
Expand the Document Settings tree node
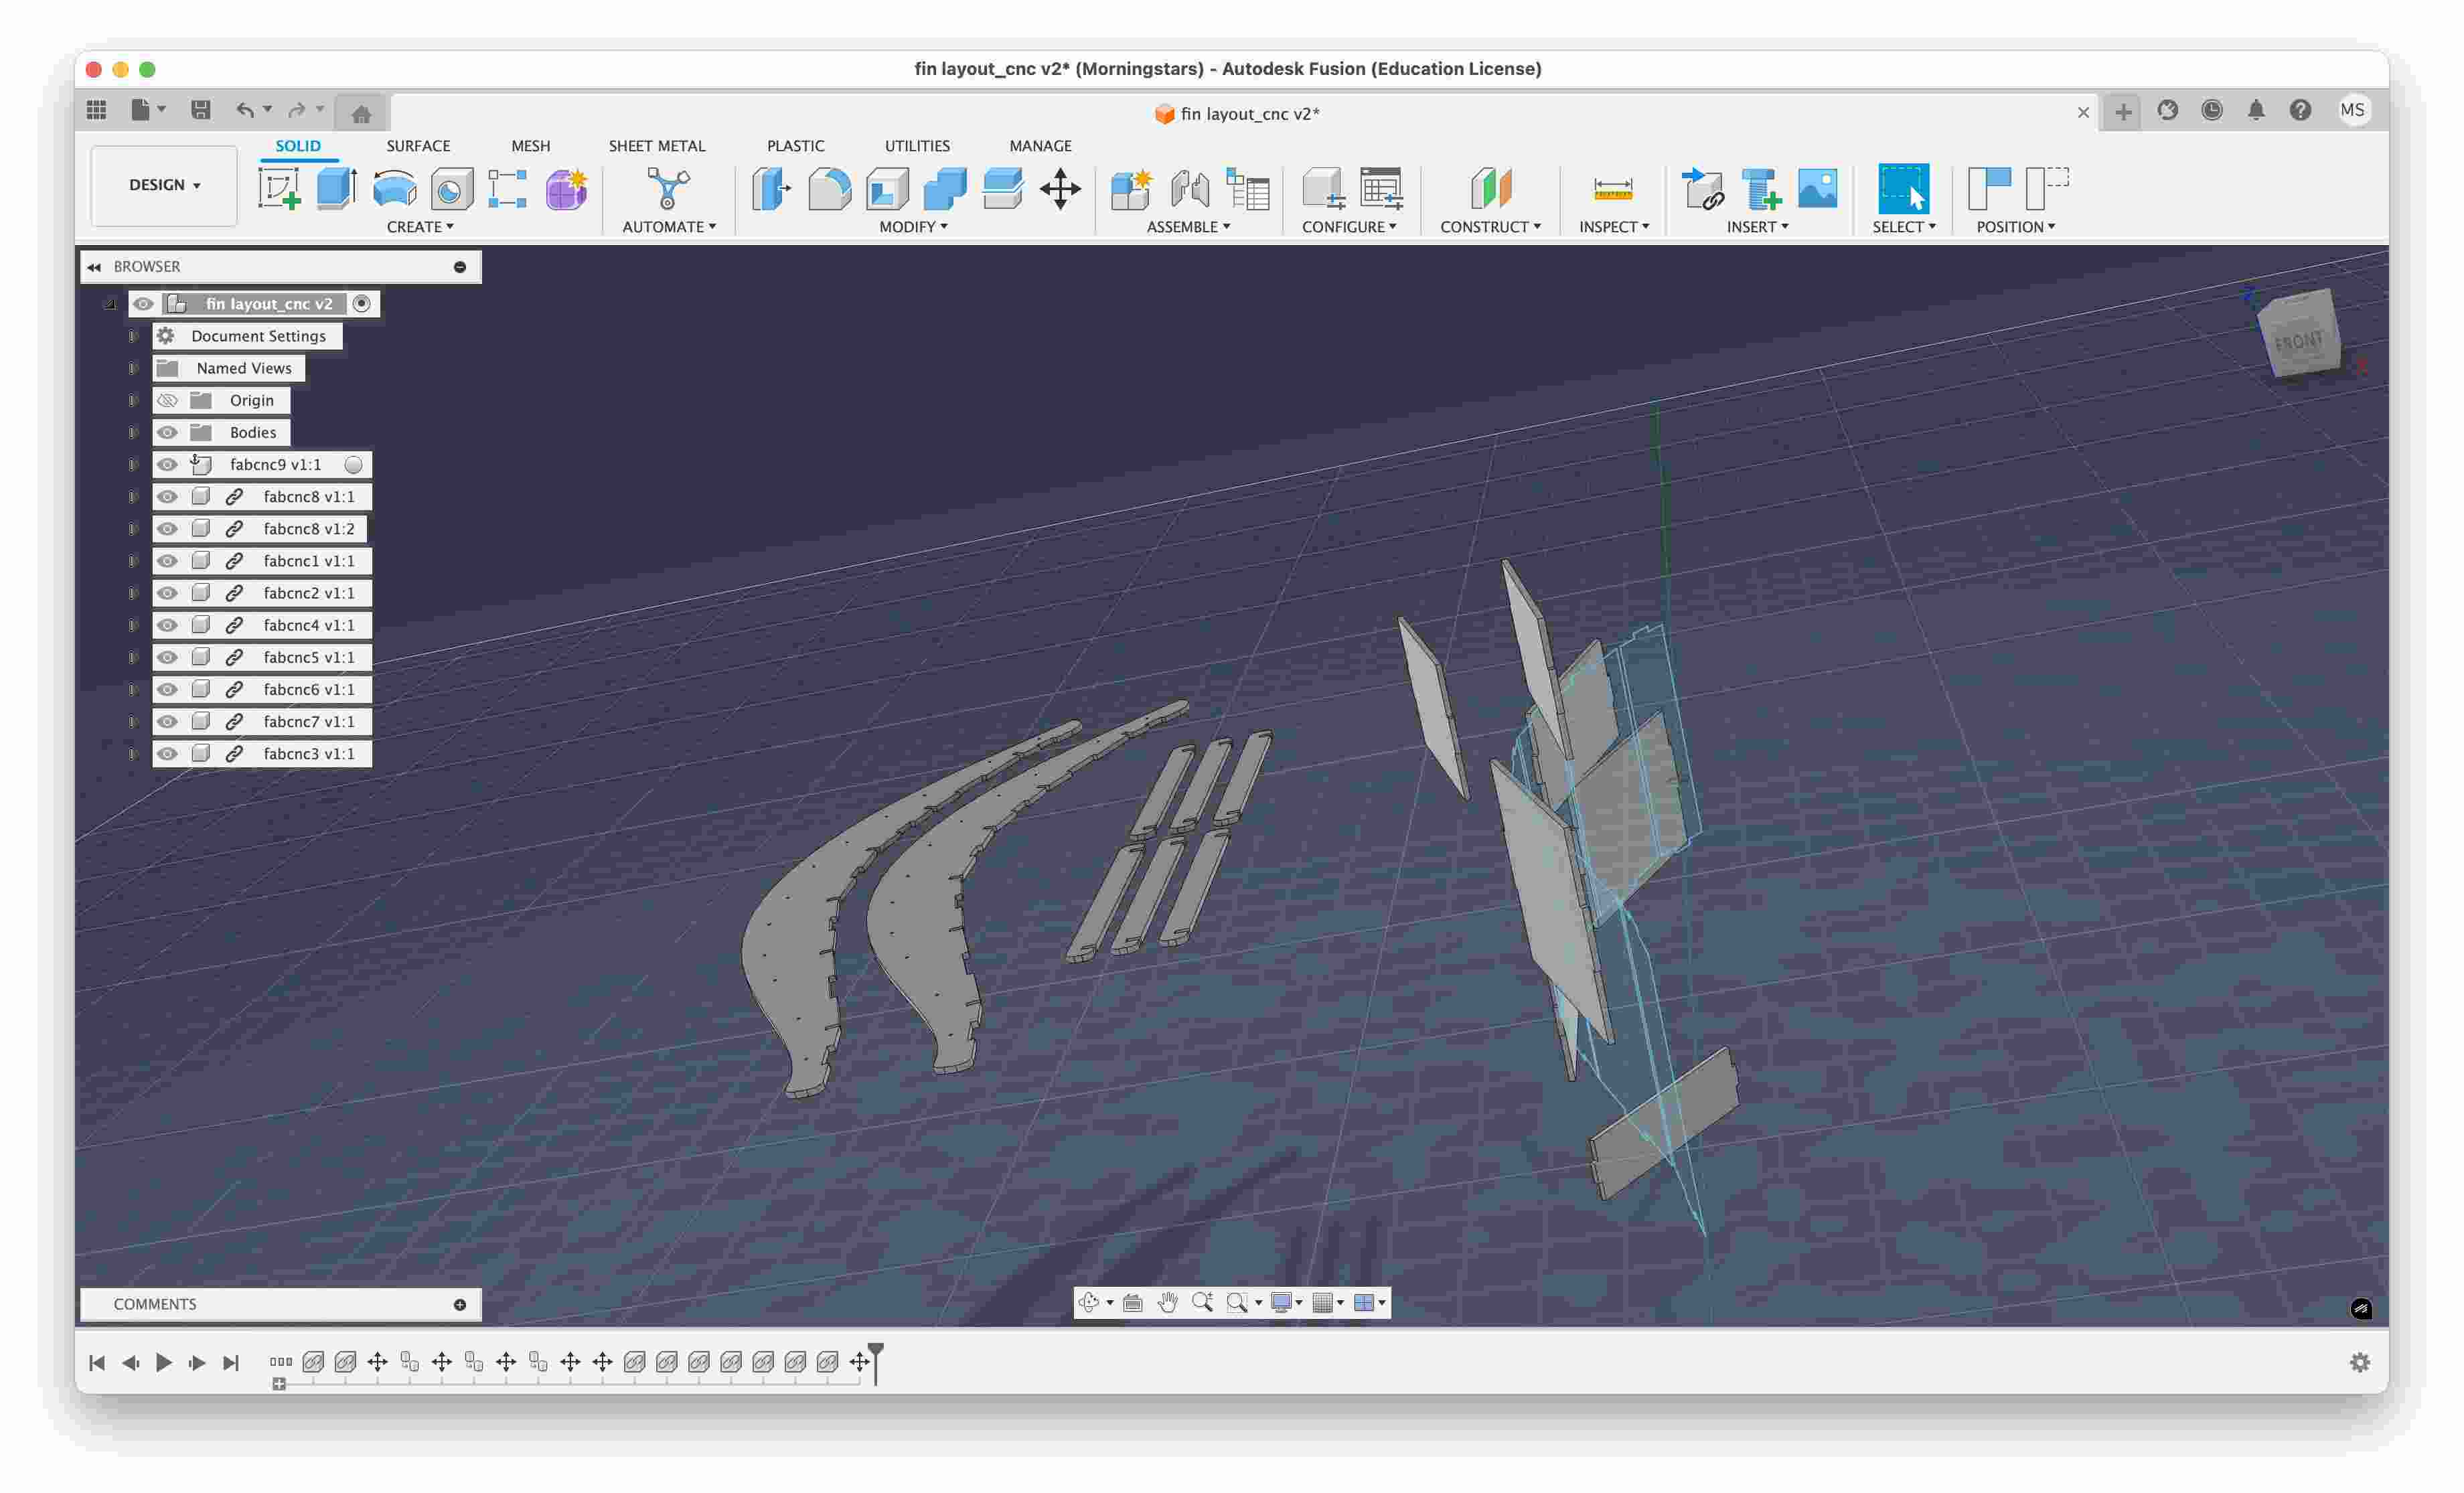(132, 336)
